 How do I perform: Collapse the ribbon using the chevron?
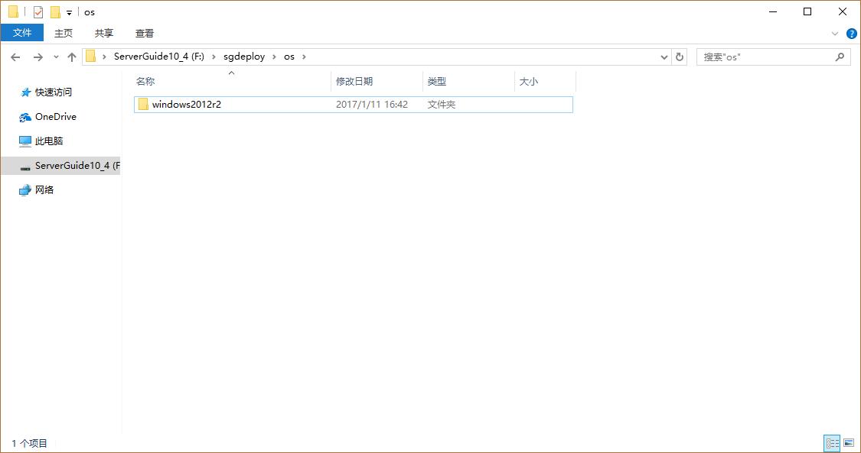(x=835, y=33)
